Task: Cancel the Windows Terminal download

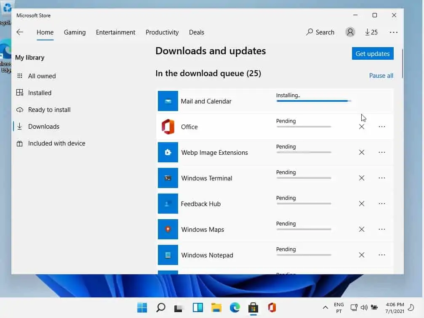Action: tap(362, 178)
